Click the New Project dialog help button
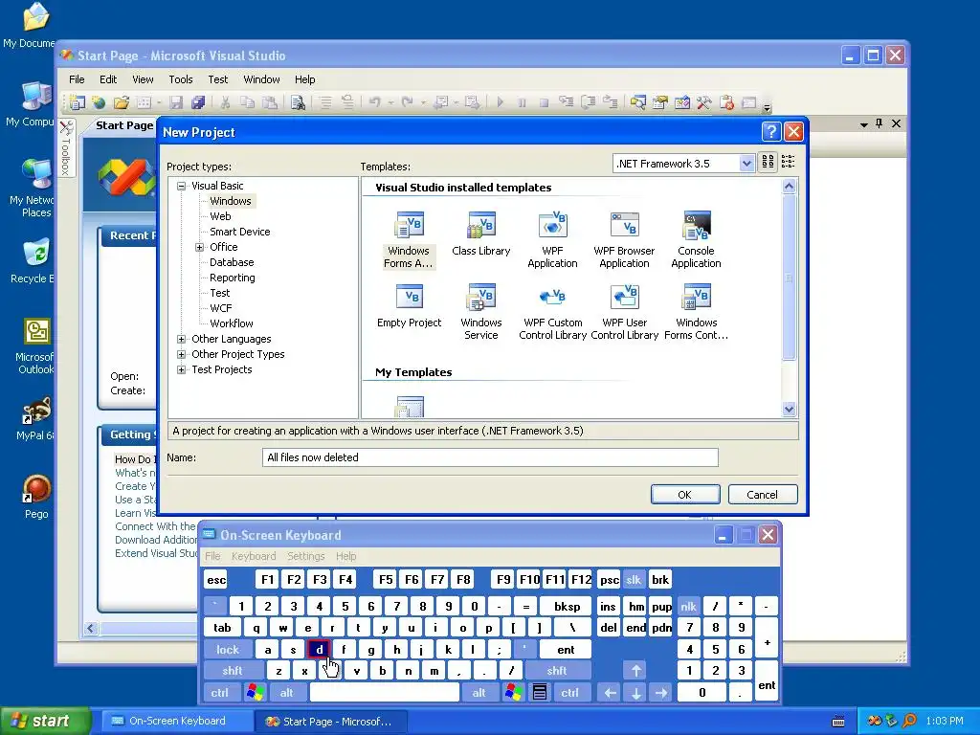This screenshot has width=980, height=735. coord(771,132)
